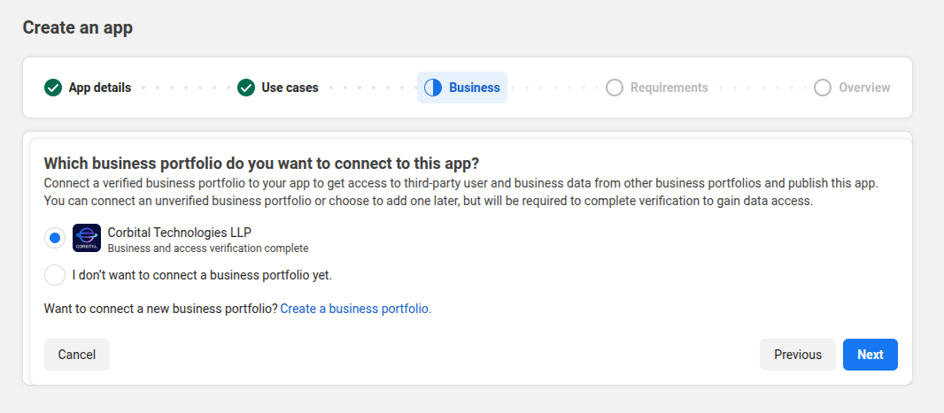Open the Business step label
Viewport: 944px width, 413px height.
475,88
